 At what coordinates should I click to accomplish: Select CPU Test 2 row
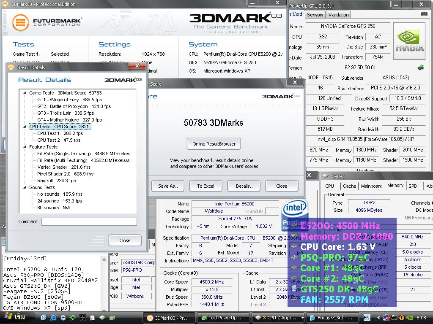pyautogui.click(x=59, y=140)
